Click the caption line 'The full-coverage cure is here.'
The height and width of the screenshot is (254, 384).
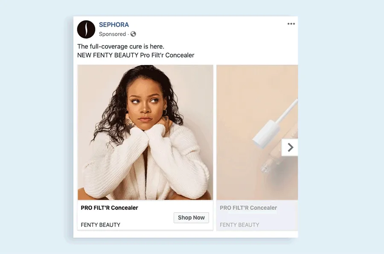pos(121,46)
